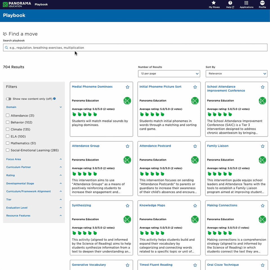Open My Moves star icon
This screenshot has height=270, width=270.
click(x=214, y=3)
